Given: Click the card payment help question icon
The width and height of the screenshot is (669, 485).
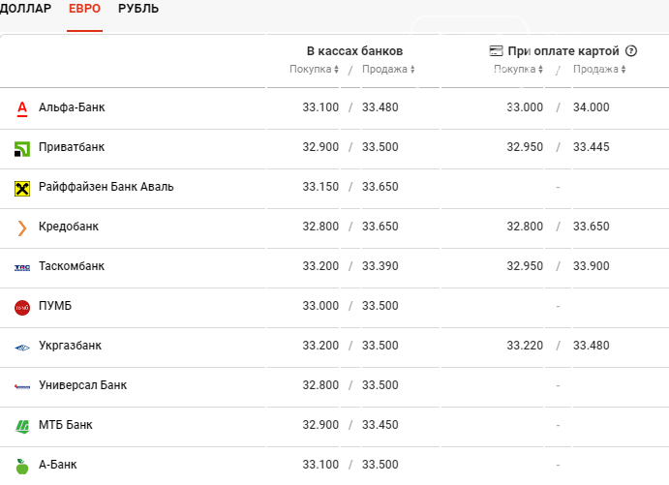Looking at the screenshot, I should (631, 51).
